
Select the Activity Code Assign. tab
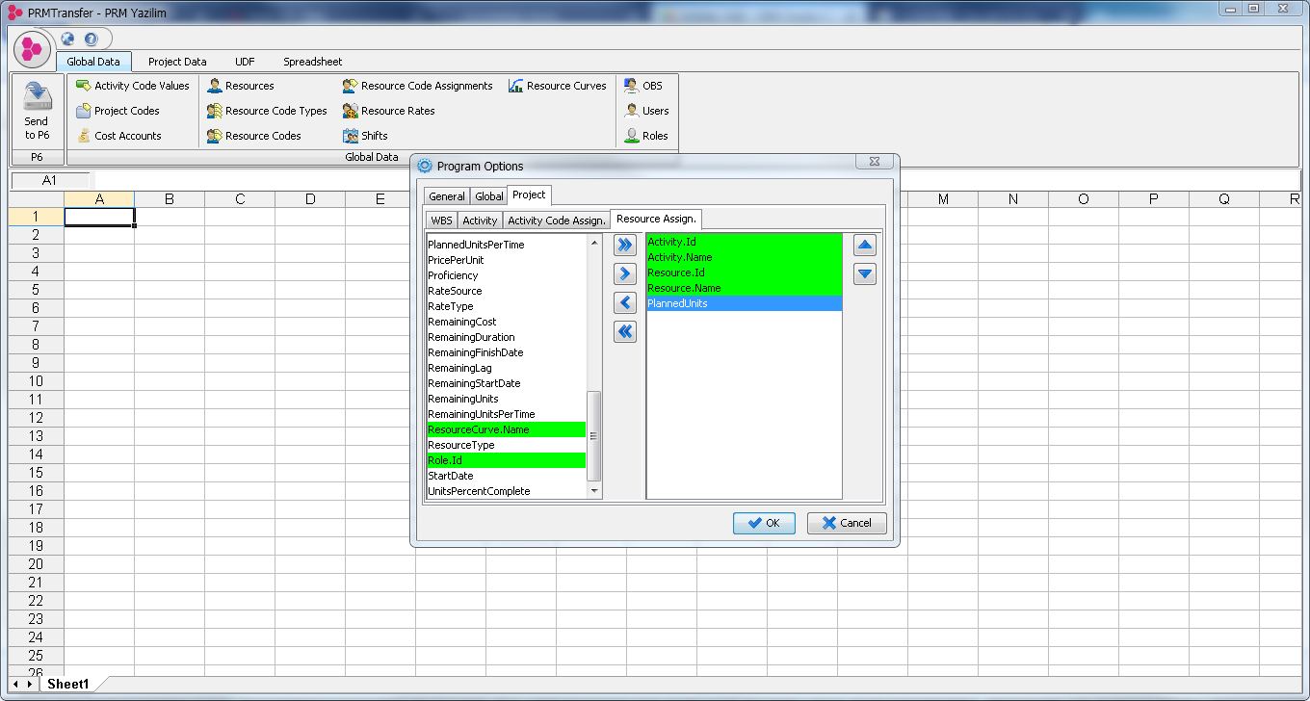(x=557, y=221)
